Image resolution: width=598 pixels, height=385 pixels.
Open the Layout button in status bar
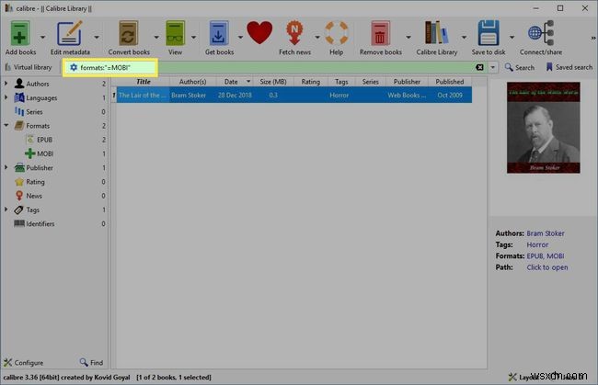pyautogui.click(x=523, y=377)
